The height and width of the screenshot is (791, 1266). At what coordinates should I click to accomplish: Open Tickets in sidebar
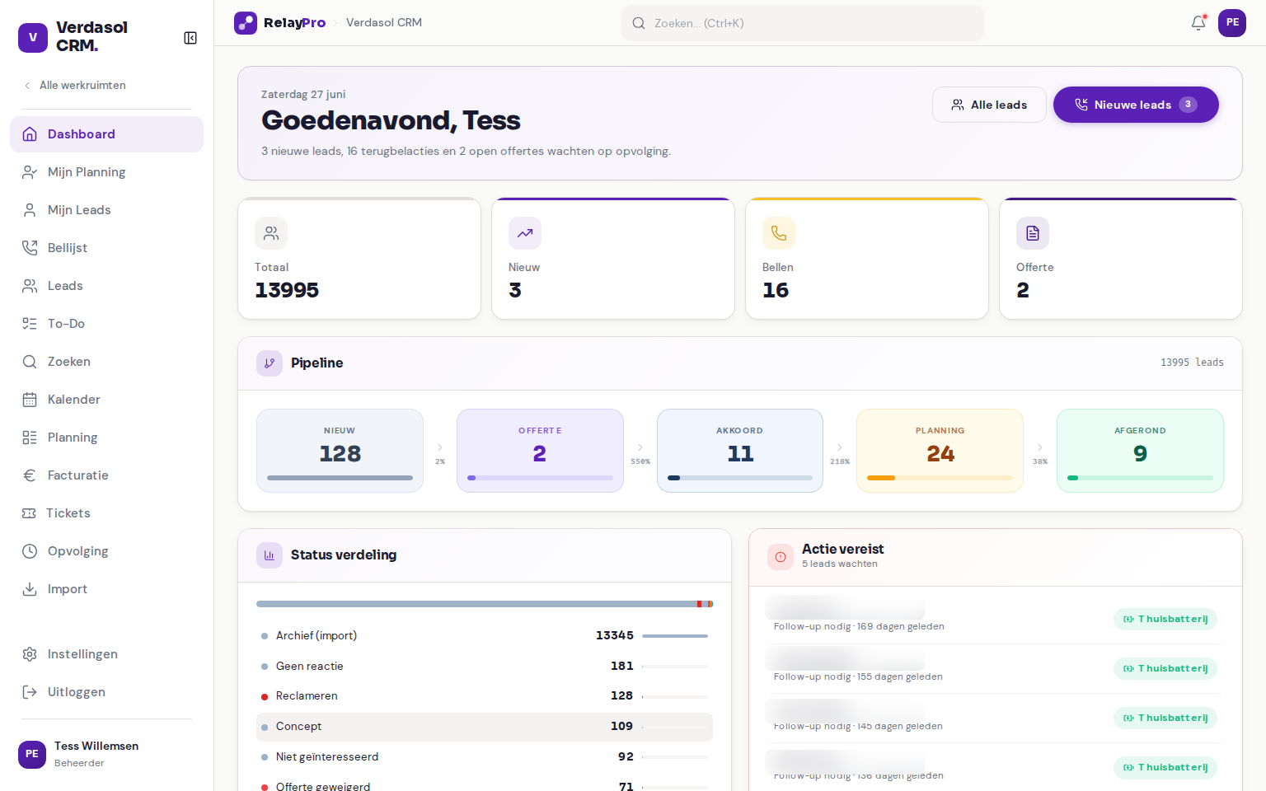[106, 513]
